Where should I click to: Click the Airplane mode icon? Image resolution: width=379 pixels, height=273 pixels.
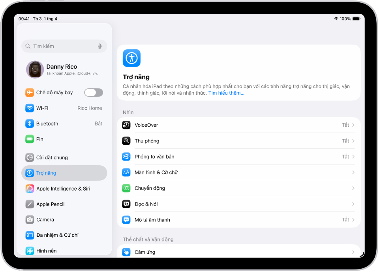click(30, 93)
